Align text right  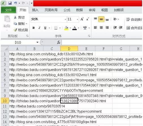pyautogui.click(x=107, y=28)
